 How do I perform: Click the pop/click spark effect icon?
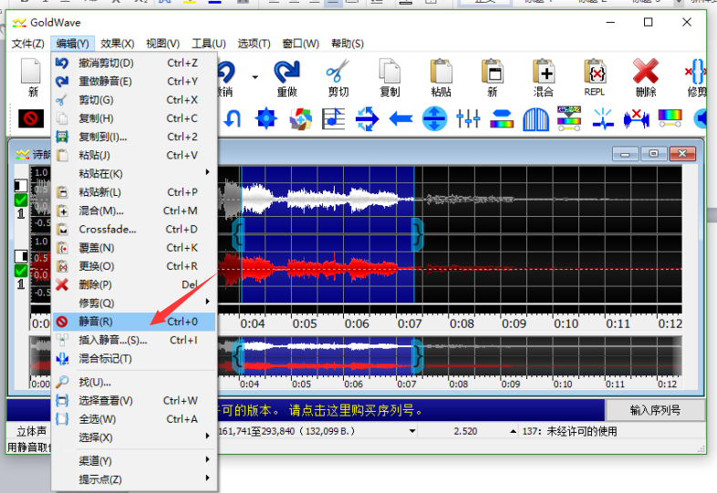(603, 118)
